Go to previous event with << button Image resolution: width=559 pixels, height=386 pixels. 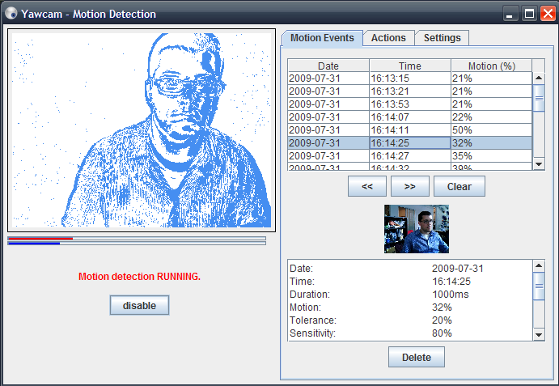tap(367, 186)
